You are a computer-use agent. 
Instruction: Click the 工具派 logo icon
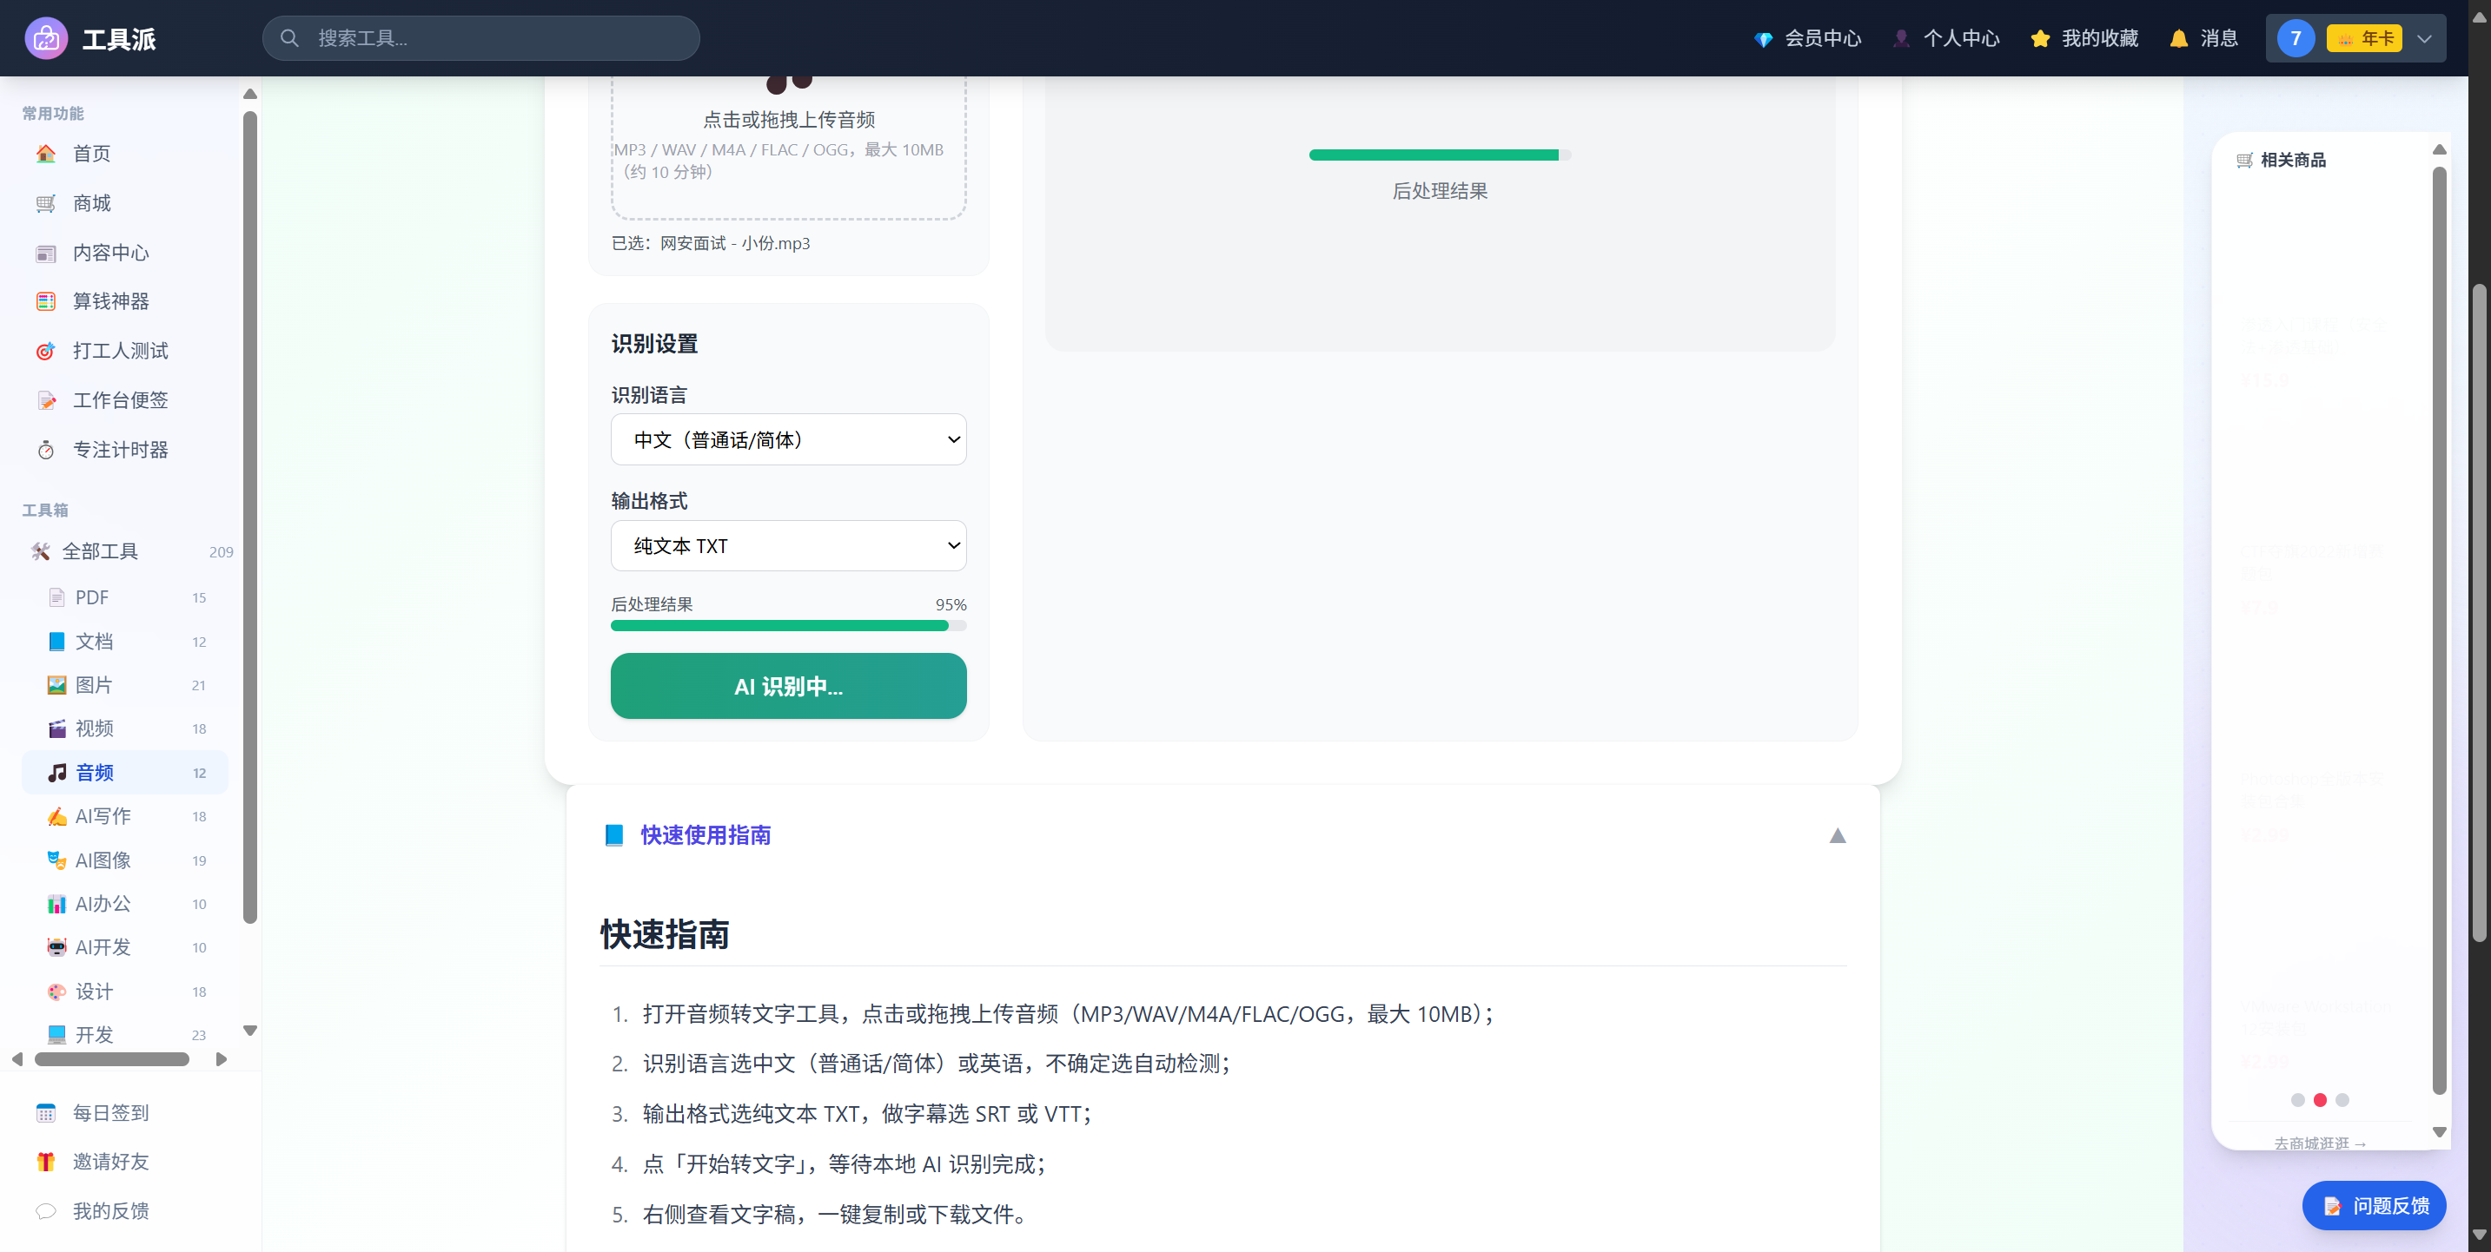click(45, 39)
